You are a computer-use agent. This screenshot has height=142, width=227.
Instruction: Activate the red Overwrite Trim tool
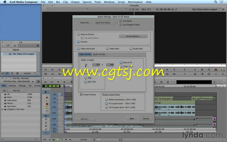47,104
